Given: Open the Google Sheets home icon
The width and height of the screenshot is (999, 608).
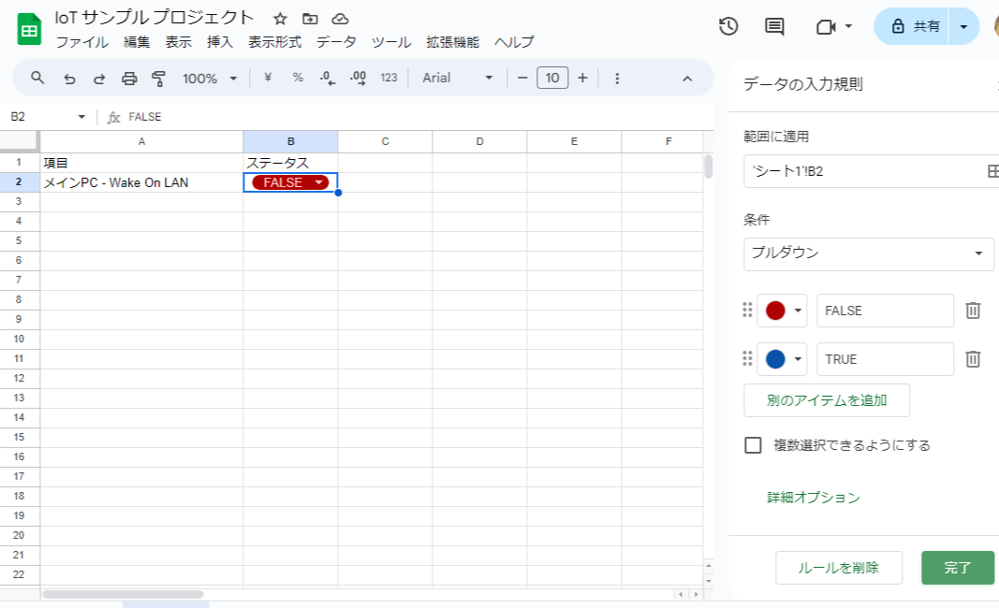Looking at the screenshot, I should pos(29,30).
